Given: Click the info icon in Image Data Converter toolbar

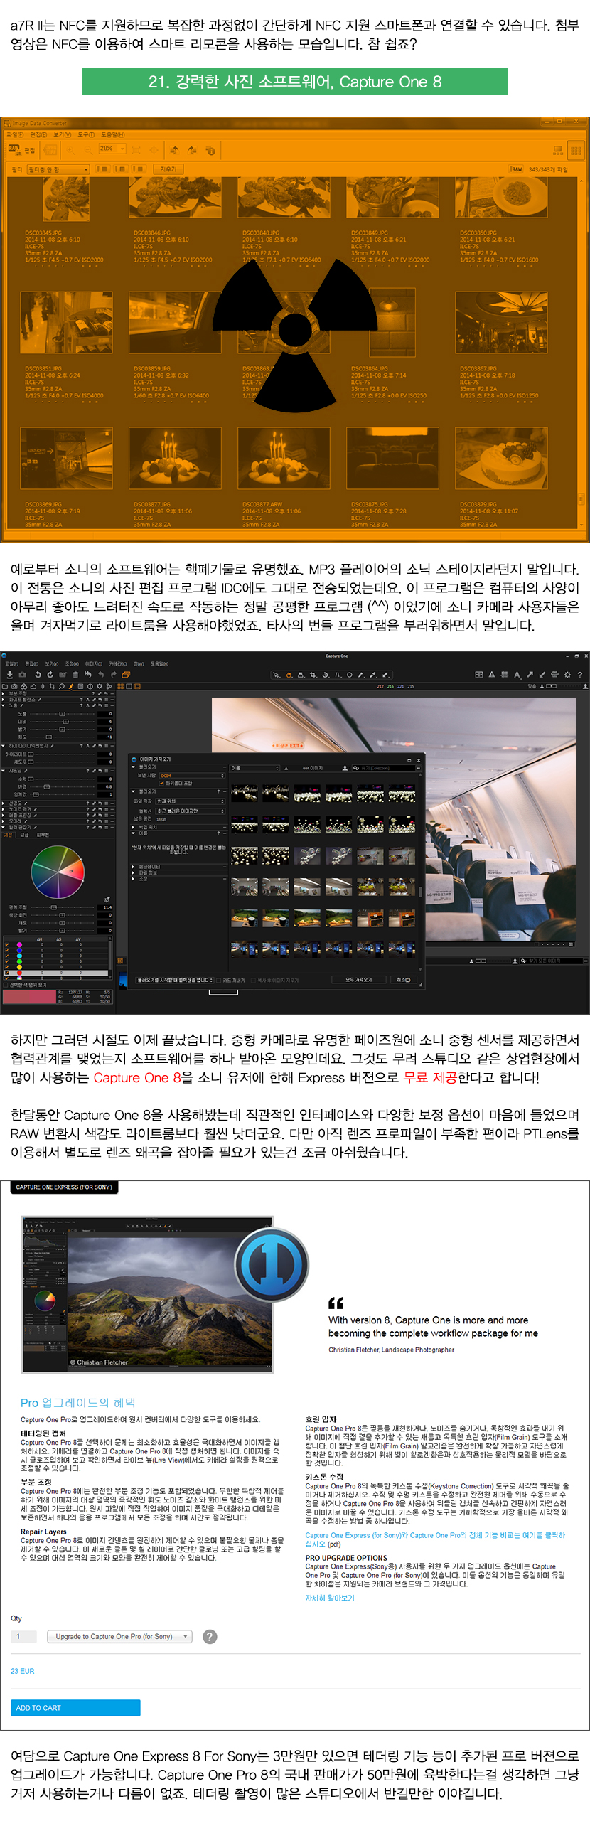Looking at the screenshot, I should tap(210, 150).
